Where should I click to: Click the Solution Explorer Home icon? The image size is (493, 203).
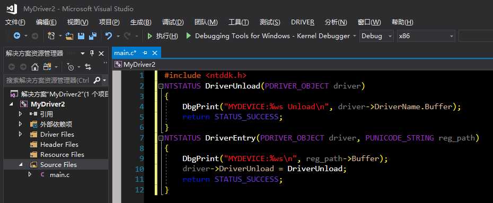coord(35,67)
